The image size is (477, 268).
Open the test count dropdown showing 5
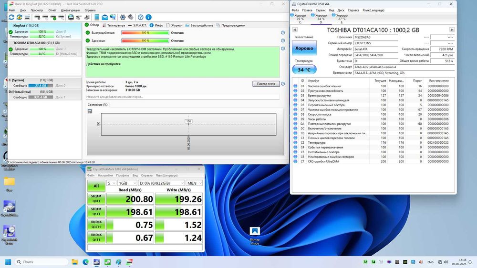point(111,183)
